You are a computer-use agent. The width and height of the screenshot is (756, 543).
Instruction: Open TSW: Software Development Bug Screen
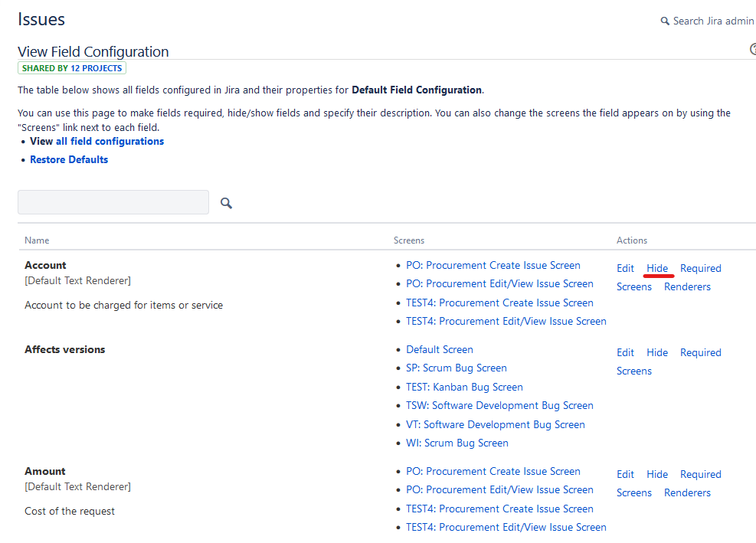[499, 405]
